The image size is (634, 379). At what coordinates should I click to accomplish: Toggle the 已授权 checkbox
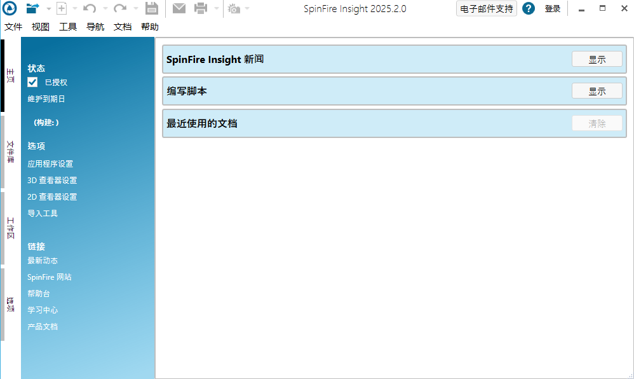point(32,82)
